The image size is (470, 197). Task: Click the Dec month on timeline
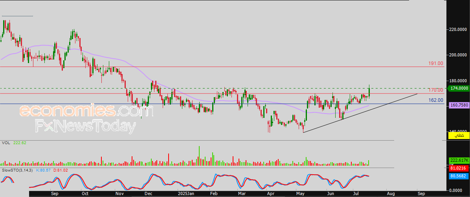click(148, 194)
